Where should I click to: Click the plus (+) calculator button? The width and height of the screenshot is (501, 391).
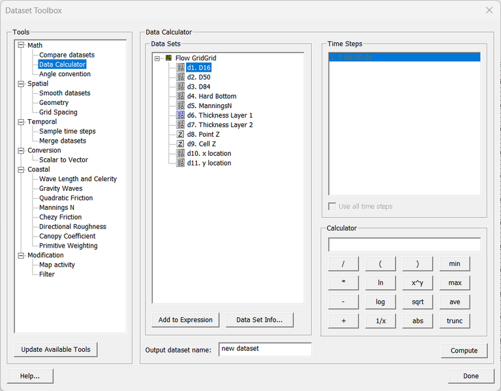pos(344,321)
